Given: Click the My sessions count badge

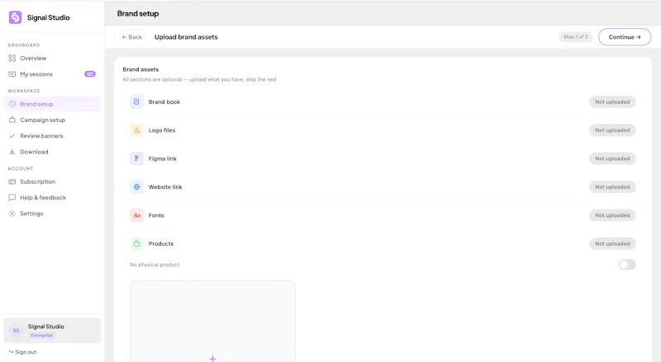Looking at the screenshot, I should 90,74.
